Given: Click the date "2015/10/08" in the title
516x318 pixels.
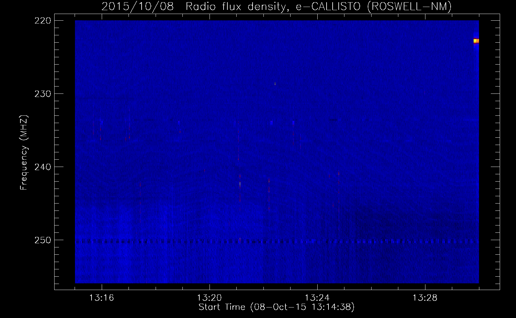Looking at the screenshot, I should point(137,6).
